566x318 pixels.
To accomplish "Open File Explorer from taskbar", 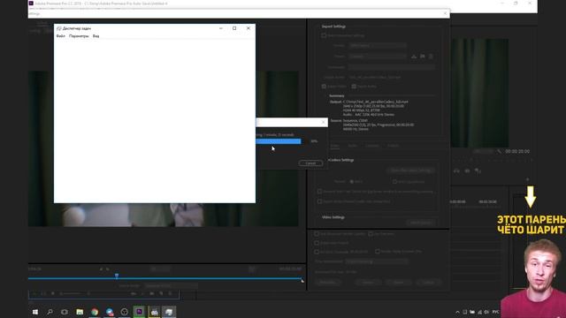I will [80, 312].
